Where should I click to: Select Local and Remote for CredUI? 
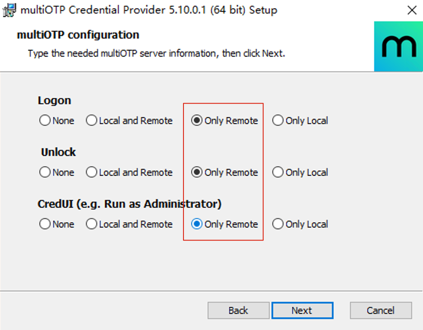coord(92,224)
